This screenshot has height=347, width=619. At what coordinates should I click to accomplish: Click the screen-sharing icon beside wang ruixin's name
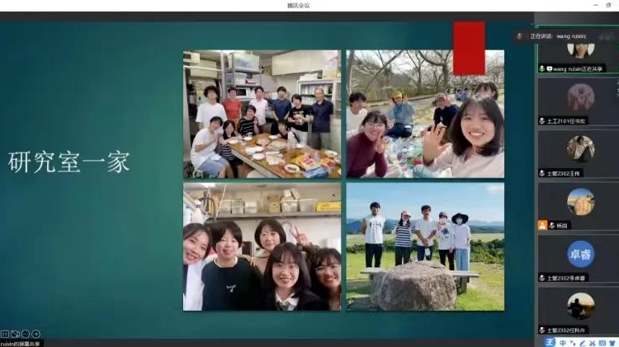549,69
